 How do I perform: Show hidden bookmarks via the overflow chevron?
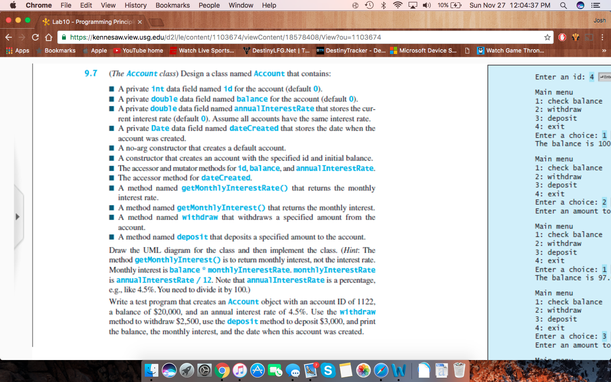click(604, 51)
